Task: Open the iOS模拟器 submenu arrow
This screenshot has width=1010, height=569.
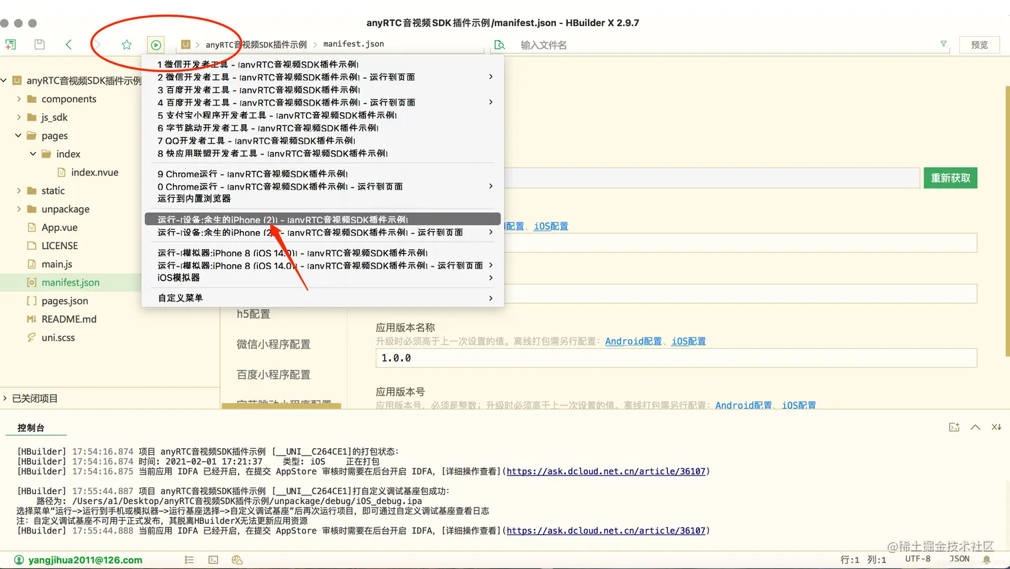Action: [491, 278]
